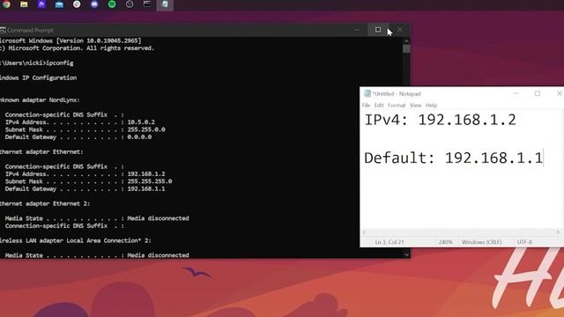Click 'Windows (CRLF)' in Notepad status bar
This screenshot has width=564, height=317.
coord(482,242)
